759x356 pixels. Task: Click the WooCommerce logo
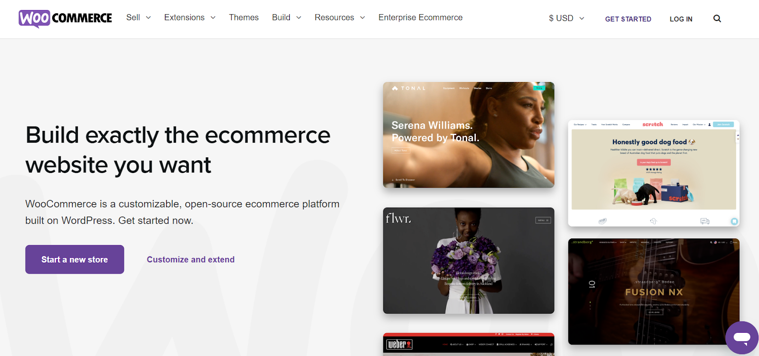65,18
